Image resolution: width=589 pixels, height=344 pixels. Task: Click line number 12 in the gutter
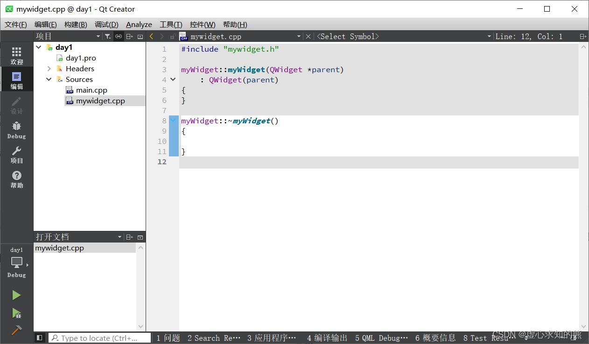pyautogui.click(x=162, y=162)
